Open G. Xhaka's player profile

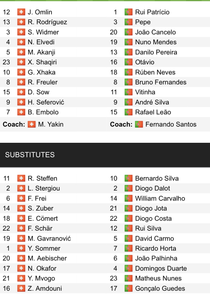[42, 72]
